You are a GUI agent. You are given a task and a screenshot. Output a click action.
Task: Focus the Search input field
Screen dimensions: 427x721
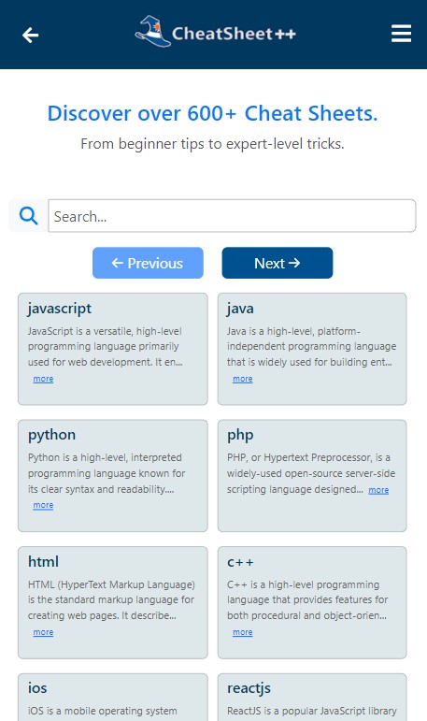click(x=232, y=216)
